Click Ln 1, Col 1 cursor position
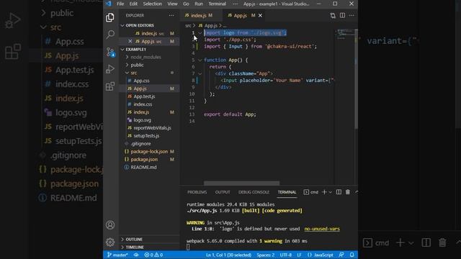461x259 pixels. (x=228, y=255)
